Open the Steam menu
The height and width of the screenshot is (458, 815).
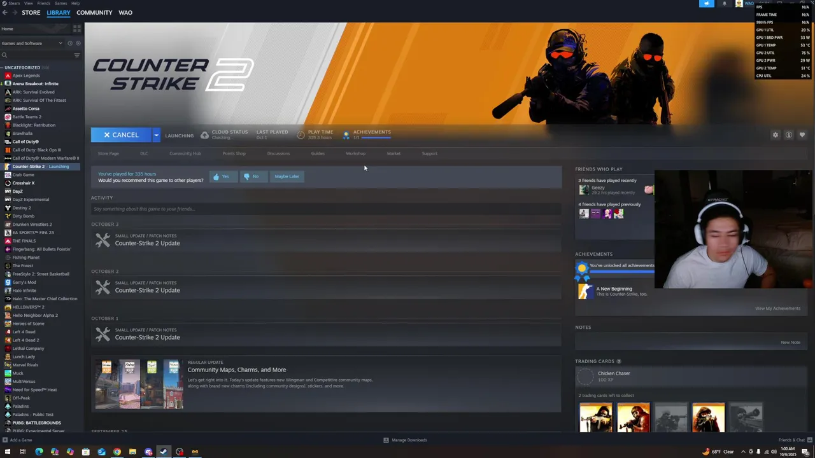click(x=13, y=3)
